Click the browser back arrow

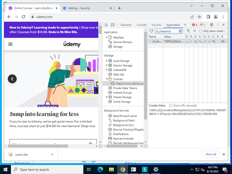pyautogui.click(x=9, y=17)
